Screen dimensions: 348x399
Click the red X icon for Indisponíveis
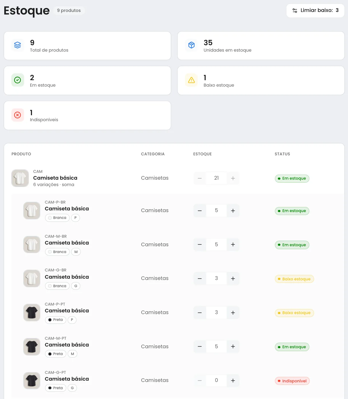(17, 115)
